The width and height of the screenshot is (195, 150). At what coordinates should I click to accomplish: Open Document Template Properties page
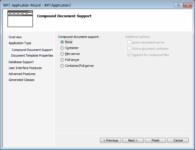tap(32, 55)
